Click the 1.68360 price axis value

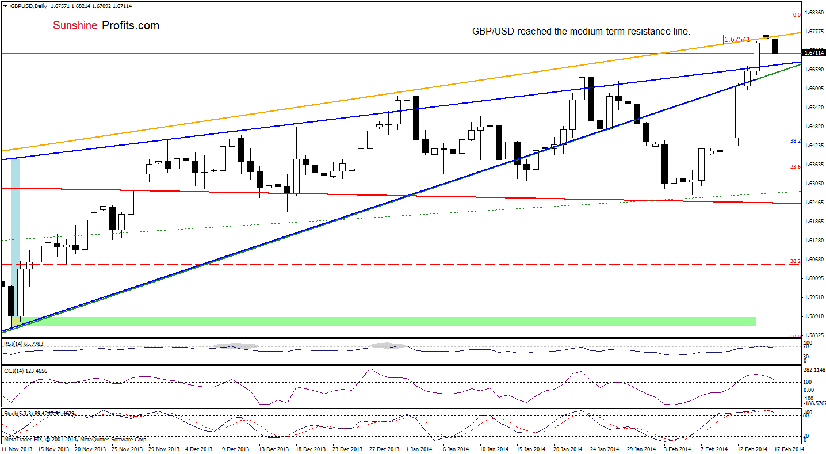coord(815,12)
